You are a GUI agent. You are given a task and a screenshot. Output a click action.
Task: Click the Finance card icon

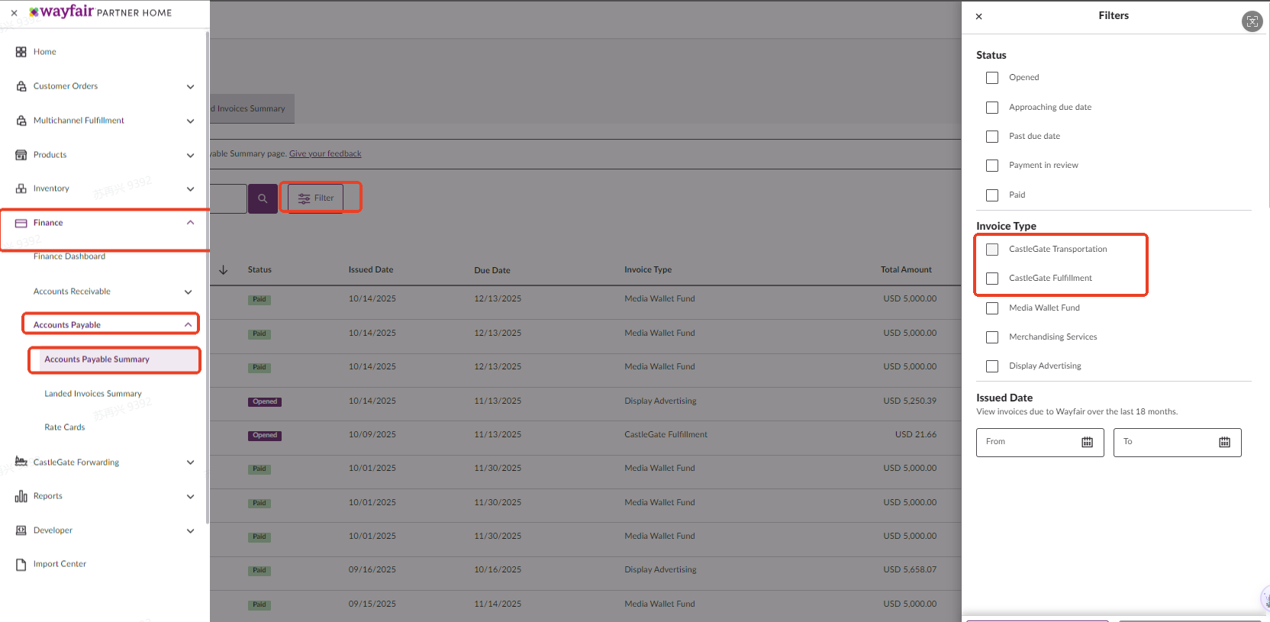click(21, 223)
